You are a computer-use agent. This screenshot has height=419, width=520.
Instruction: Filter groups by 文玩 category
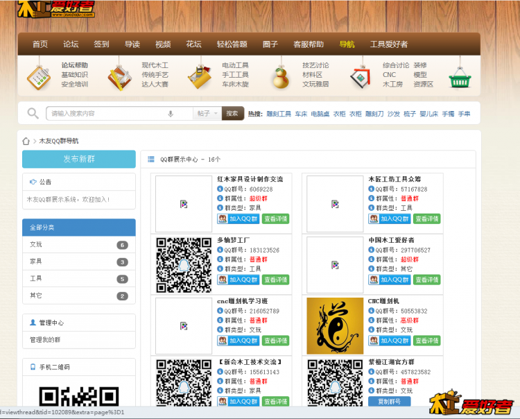coord(79,245)
